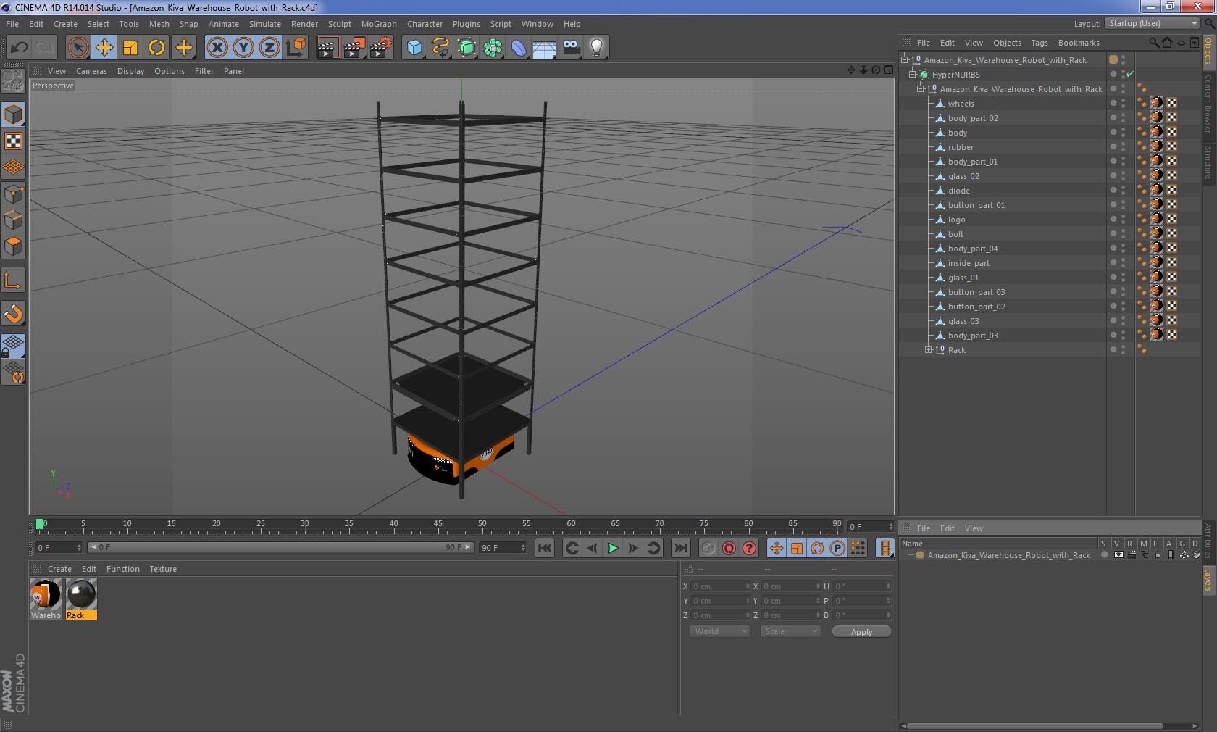Collapse the nested Amazon_Kiva_Warehouse_Robot_with_Rack null
The image size is (1217, 732).
(x=921, y=88)
